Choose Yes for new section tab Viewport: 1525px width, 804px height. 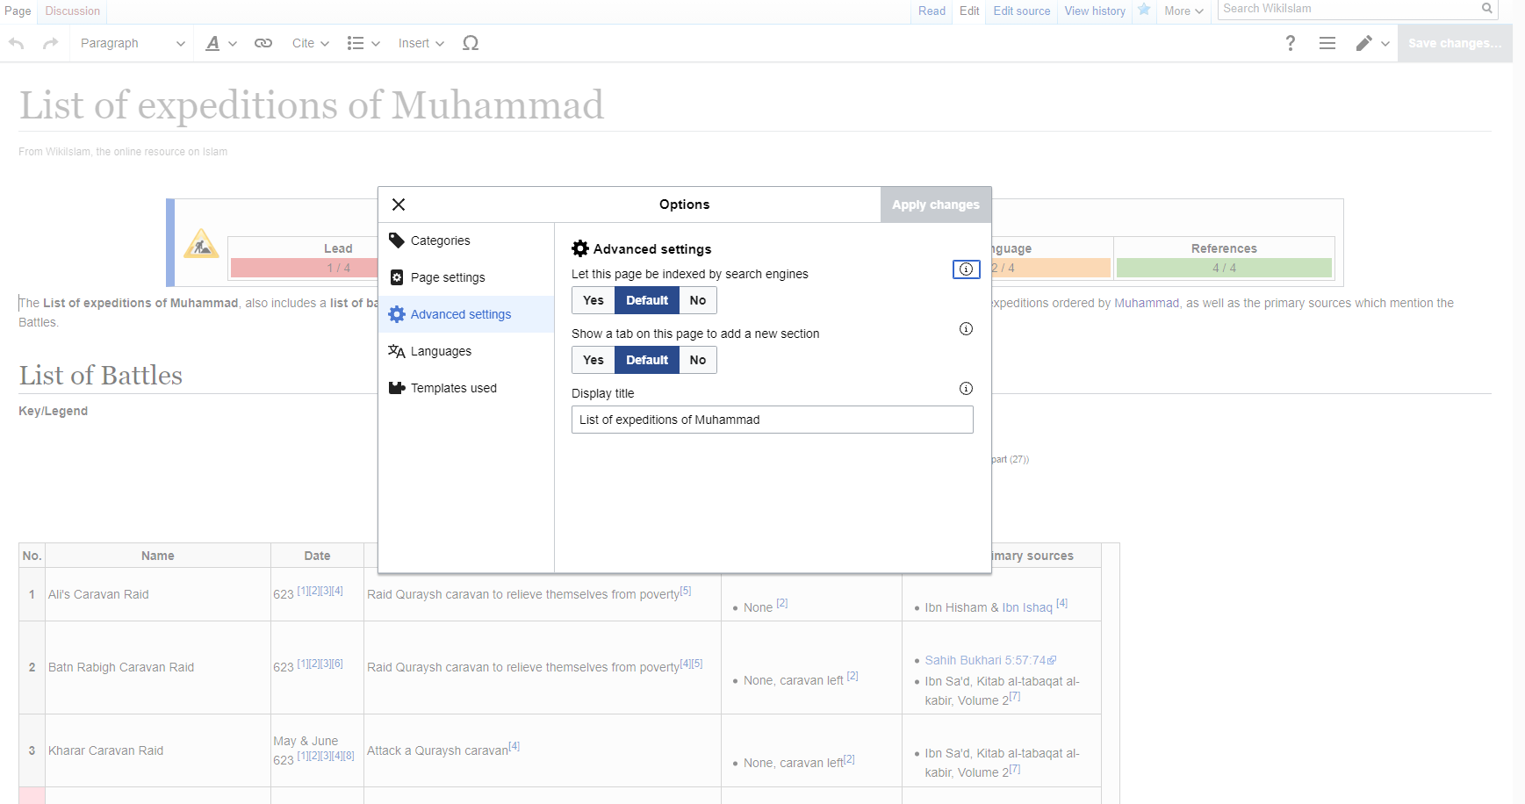pyautogui.click(x=593, y=360)
